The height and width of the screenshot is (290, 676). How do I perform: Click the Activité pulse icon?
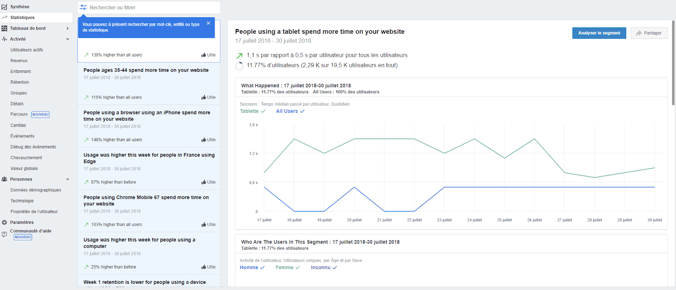(4, 39)
